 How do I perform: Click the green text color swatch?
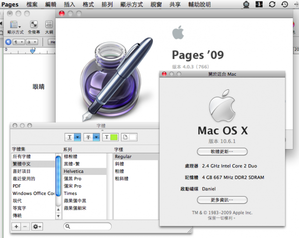coord(114,137)
